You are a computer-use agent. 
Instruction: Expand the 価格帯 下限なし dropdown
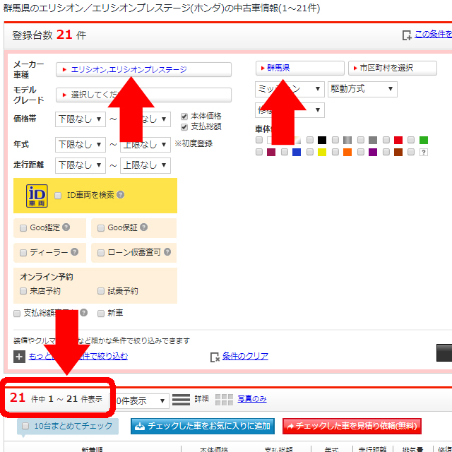[81, 119]
